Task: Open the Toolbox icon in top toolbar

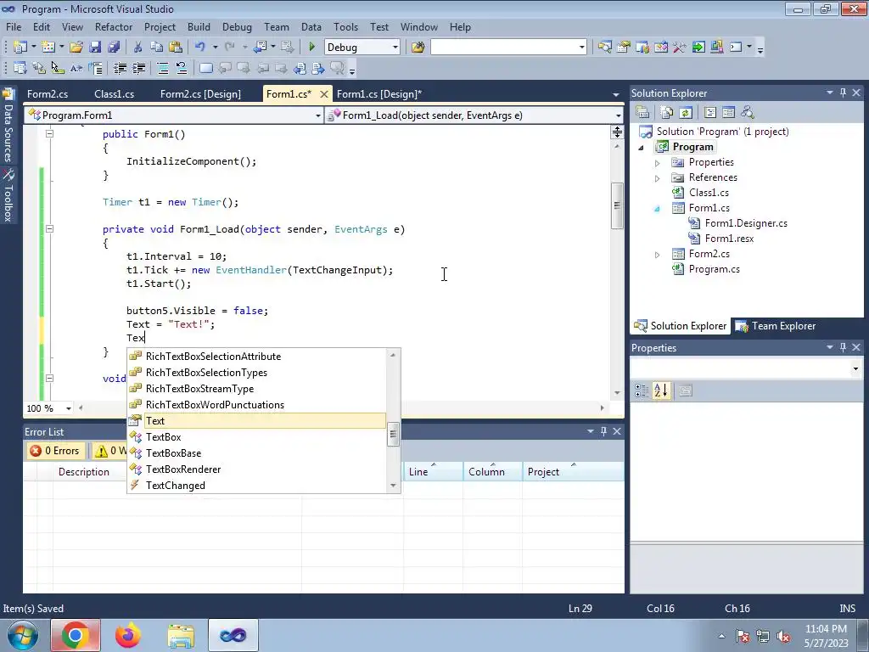Action: [680, 48]
